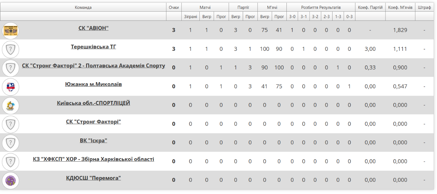The width and height of the screenshot is (437, 194).
Task: Click the Очки column header
Action: point(174,8)
